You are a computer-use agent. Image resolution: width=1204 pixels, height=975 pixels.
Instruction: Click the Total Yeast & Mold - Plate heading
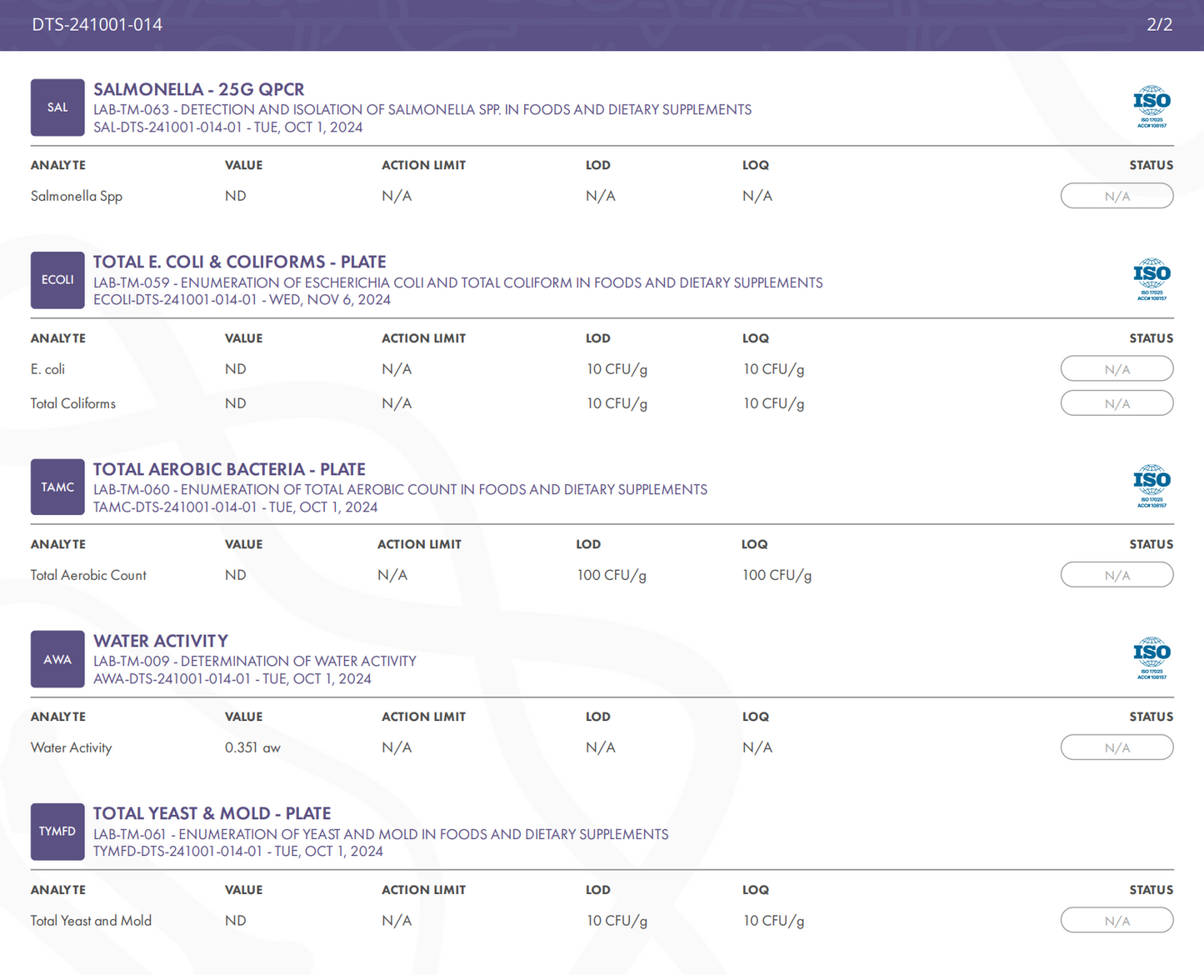click(212, 813)
